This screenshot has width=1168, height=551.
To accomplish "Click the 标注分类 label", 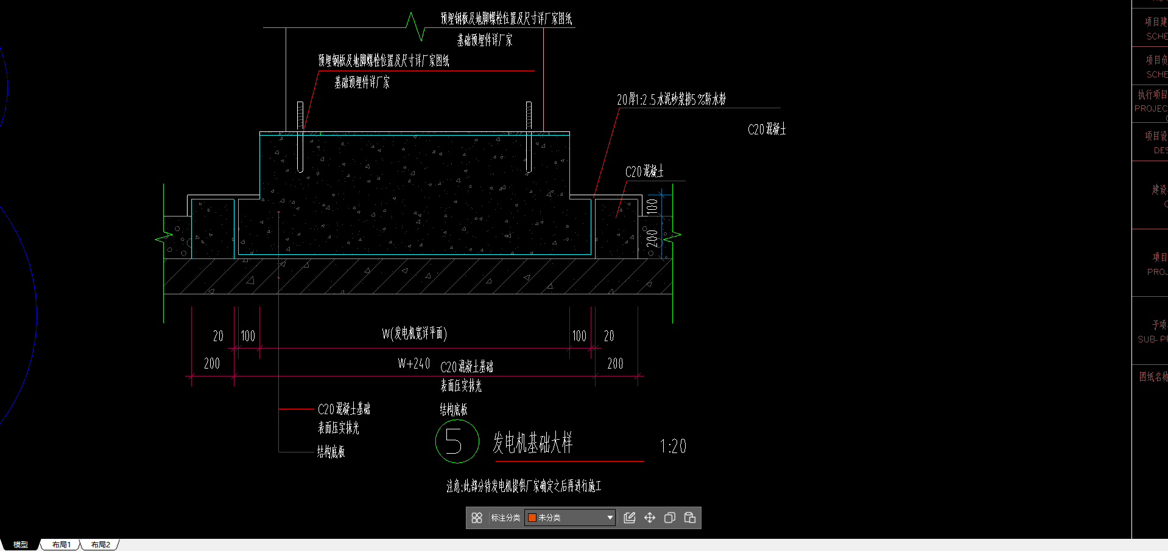I will pos(505,518).
